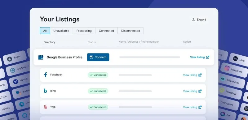This screenshot has height=120, width=248.
Task: Click the Yelp logo icon
Action: [46, 107]
